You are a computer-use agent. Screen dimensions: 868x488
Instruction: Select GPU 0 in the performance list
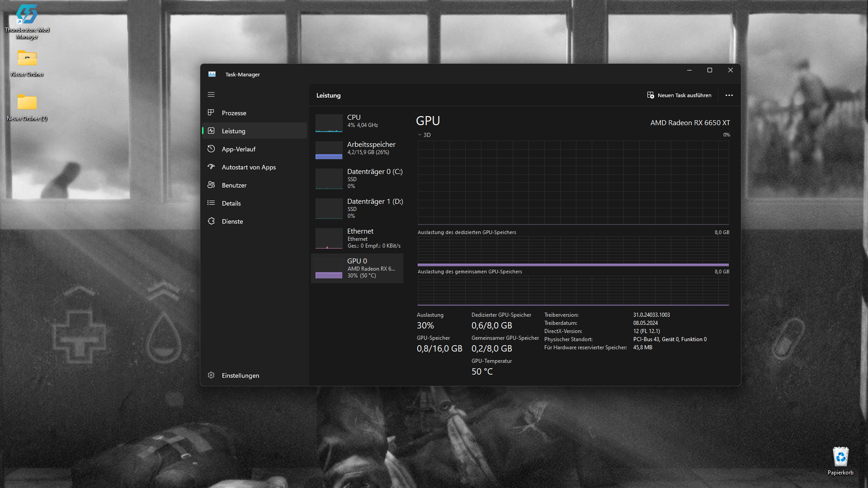[x=357, y=268]
